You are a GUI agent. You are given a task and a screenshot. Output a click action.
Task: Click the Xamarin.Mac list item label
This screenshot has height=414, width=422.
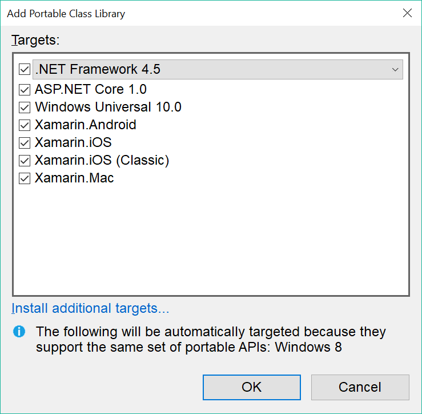[74, 178]
